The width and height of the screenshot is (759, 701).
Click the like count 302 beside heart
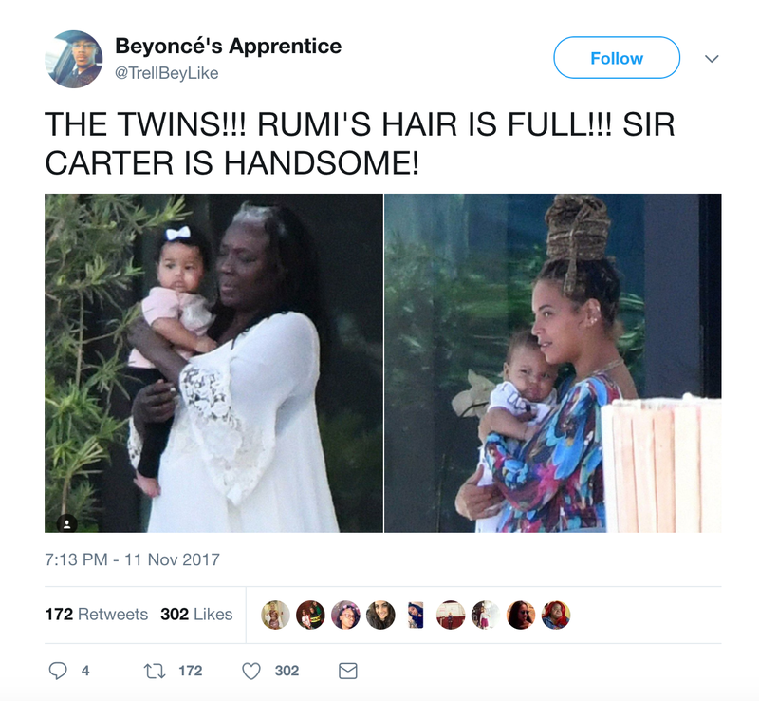(287, 671)
